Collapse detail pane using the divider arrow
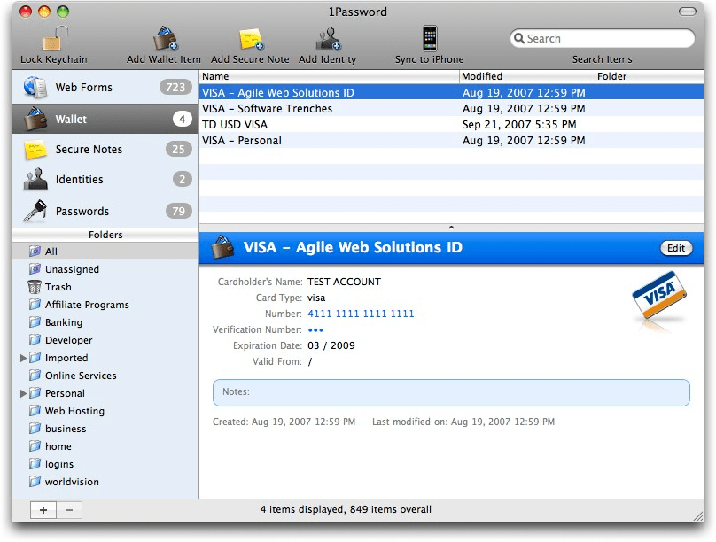This screenshot has width=716, height=542. (451, 228)
